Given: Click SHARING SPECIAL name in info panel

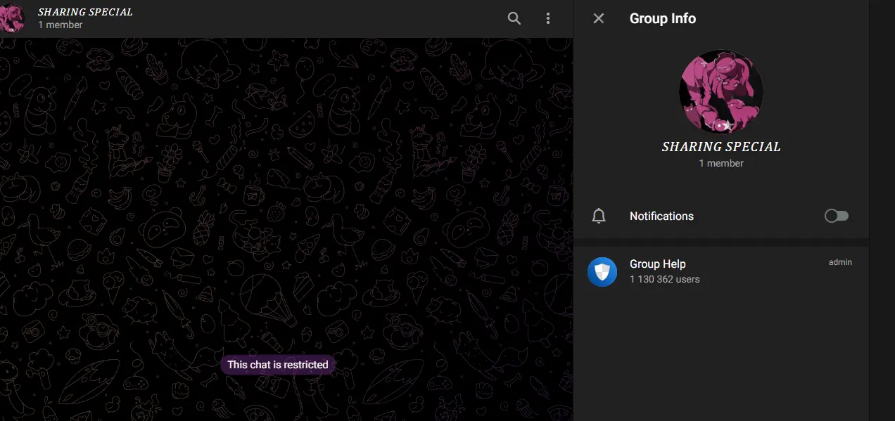Looking at the screenshot, I should [721, 147].
